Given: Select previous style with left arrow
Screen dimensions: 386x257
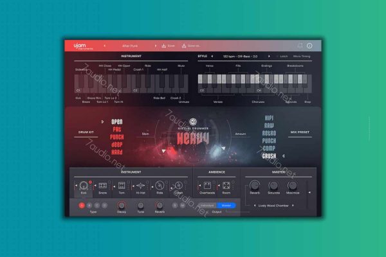Looking at the screenshot, I should 212,57.
